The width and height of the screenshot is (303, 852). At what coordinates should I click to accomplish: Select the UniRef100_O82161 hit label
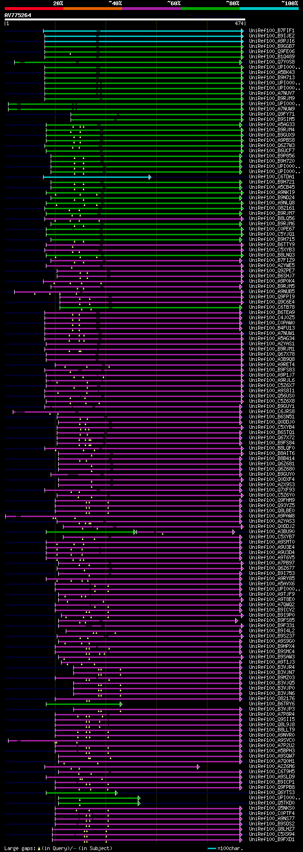pyautogui.click(x=272, y=208)
